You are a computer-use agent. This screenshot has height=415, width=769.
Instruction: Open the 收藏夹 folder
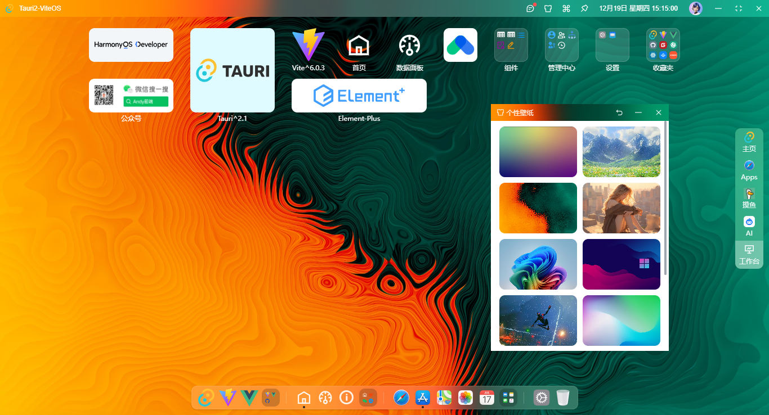[x=663, y=45]
